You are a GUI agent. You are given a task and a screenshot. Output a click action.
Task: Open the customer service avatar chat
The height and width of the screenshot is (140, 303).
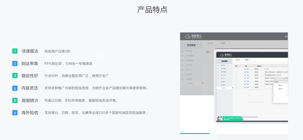220,119
